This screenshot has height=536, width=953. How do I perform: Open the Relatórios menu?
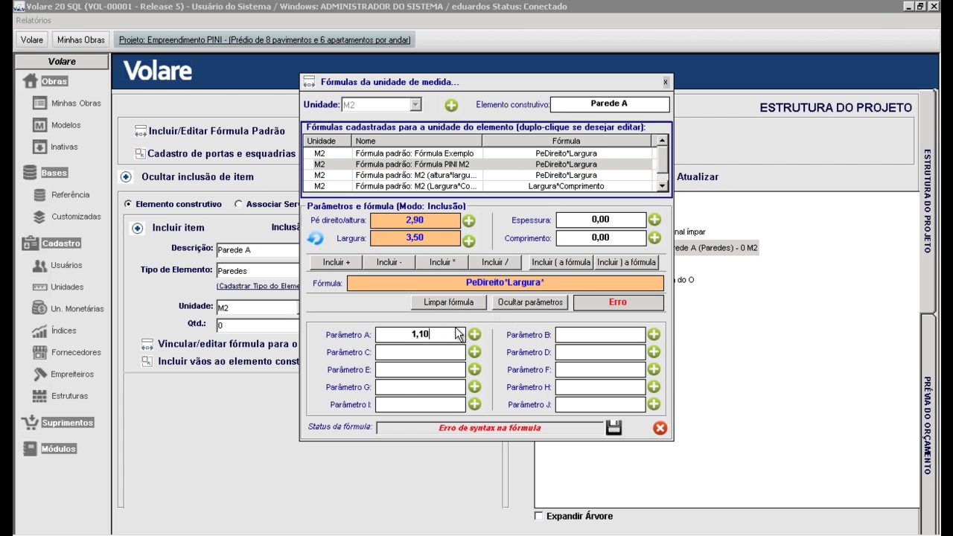pos(34,20)
